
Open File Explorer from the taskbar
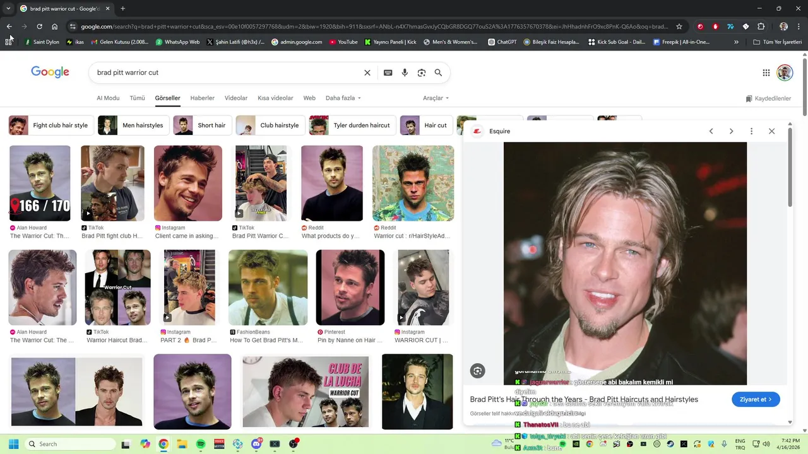182,444
